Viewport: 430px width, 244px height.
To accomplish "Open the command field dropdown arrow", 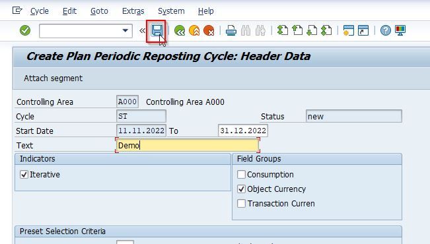I will [125, 30].
